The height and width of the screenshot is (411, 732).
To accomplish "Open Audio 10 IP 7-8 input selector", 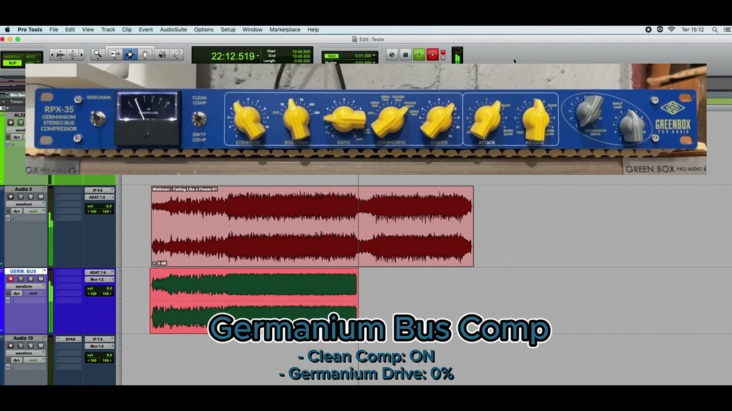I will point(99,339).
